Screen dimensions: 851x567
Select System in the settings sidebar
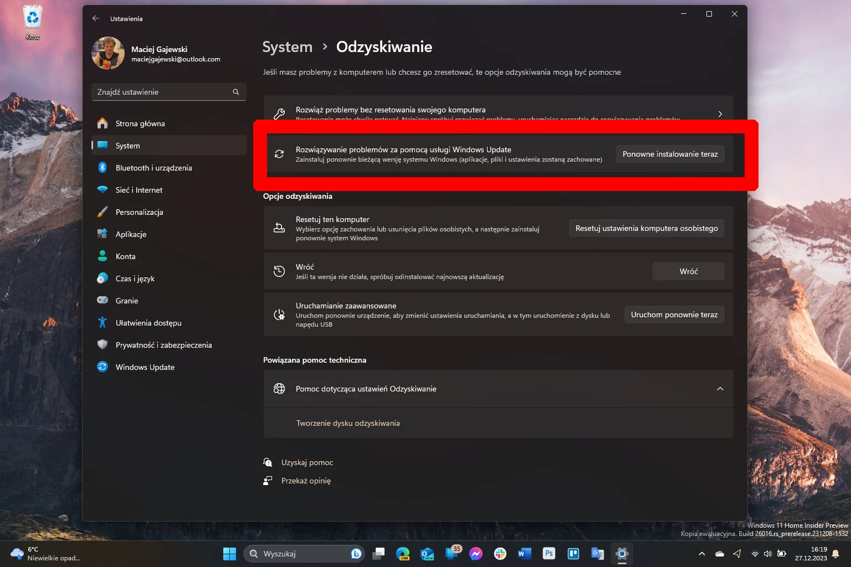coord(169,146)
